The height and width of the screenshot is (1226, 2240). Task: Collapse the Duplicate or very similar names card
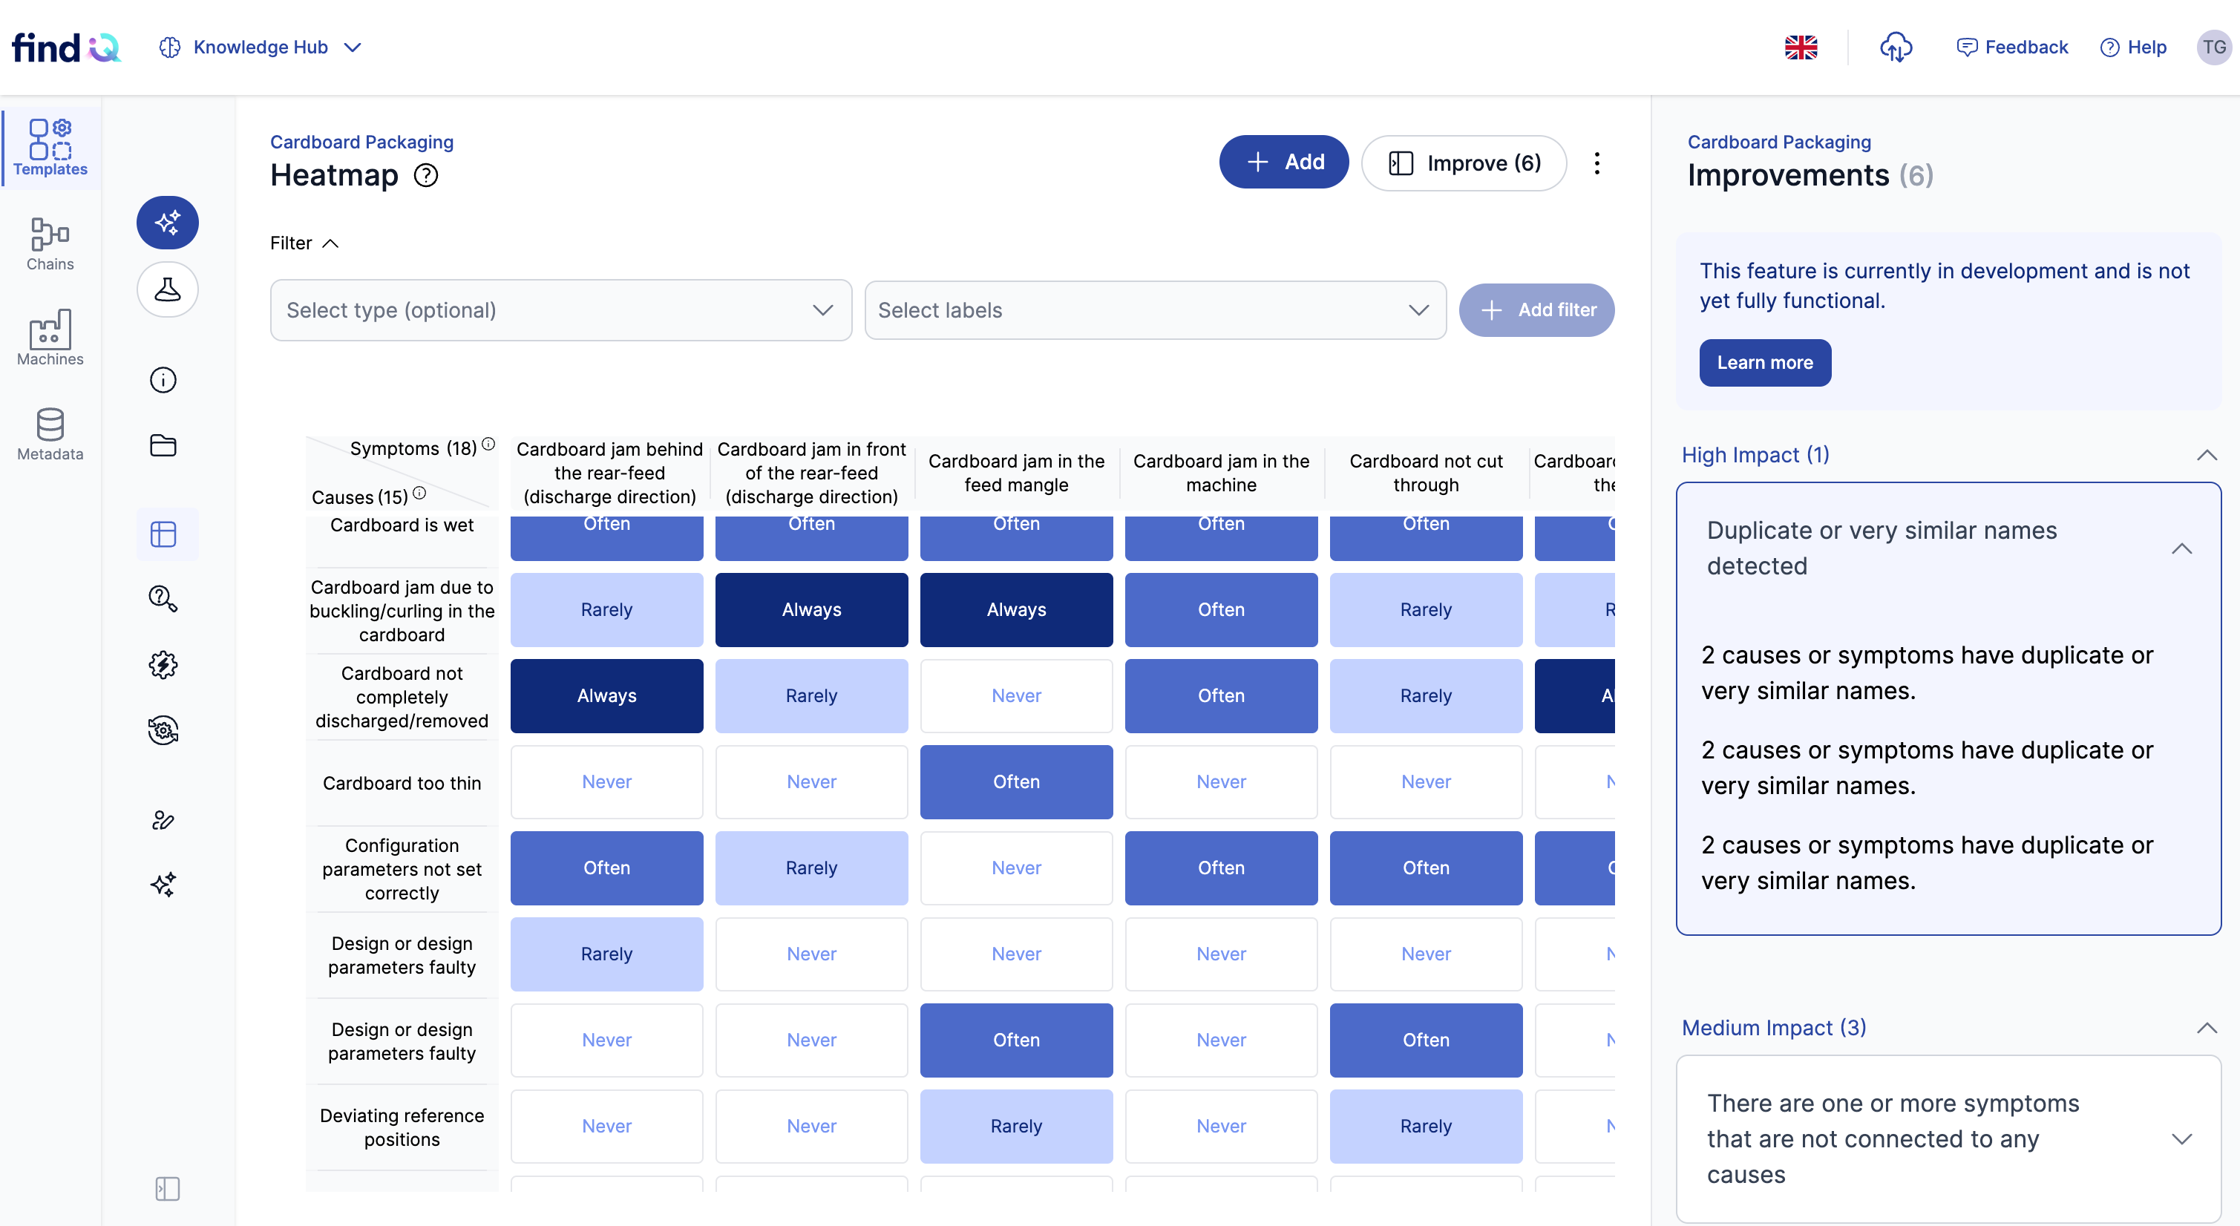click(x=2182, y=548)
